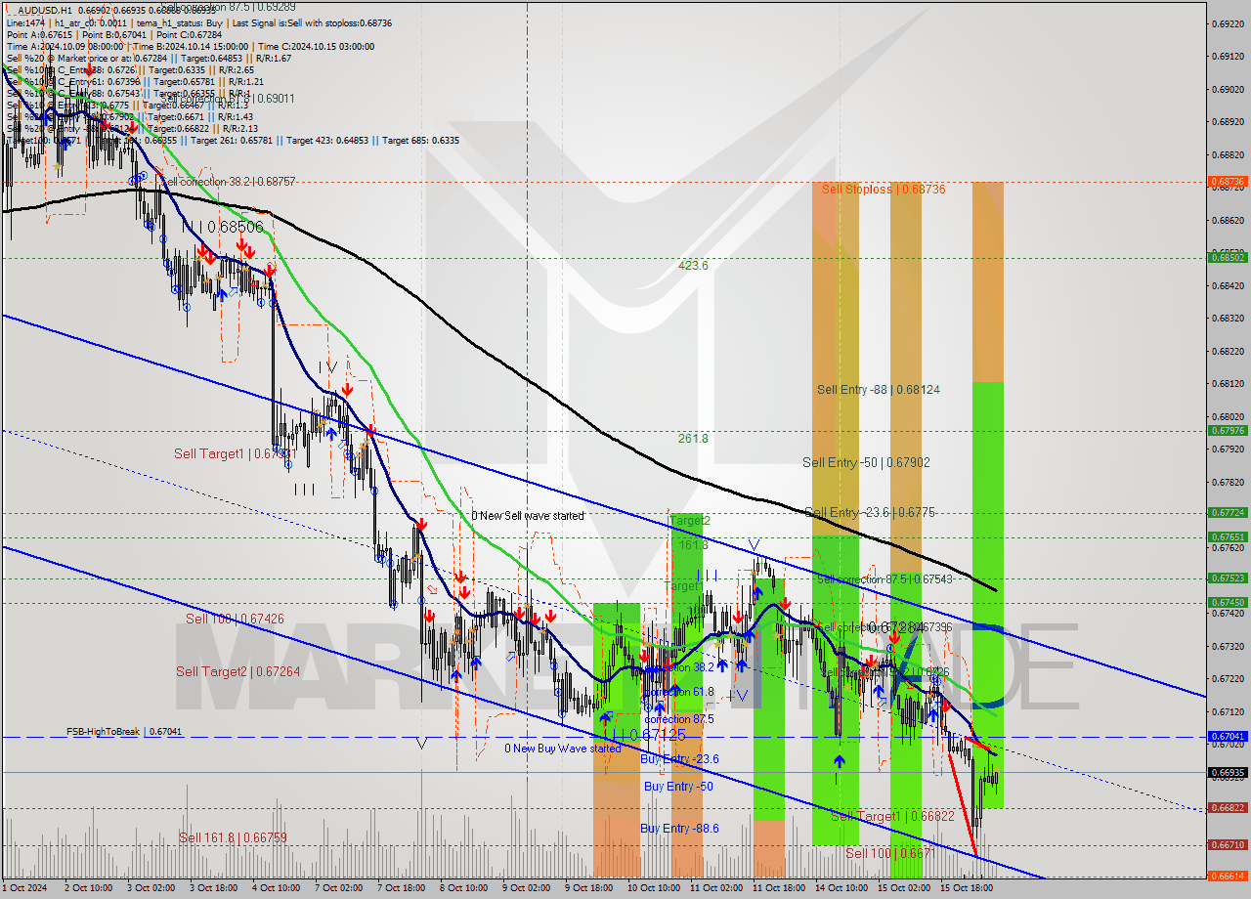Click the 'Sell Entry -50 | 0.67902' label

tap(866, 462)
